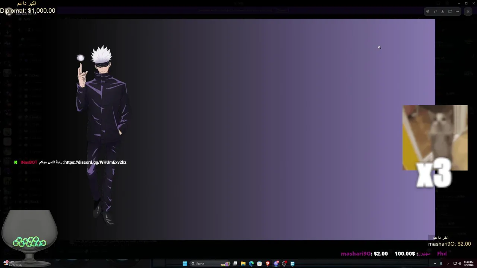Image resolution: width=477 pixels, height=268 pixels.
Task: Open the weather widget on the taskbar
Action: pyautogui.click(x=13, y=264)
